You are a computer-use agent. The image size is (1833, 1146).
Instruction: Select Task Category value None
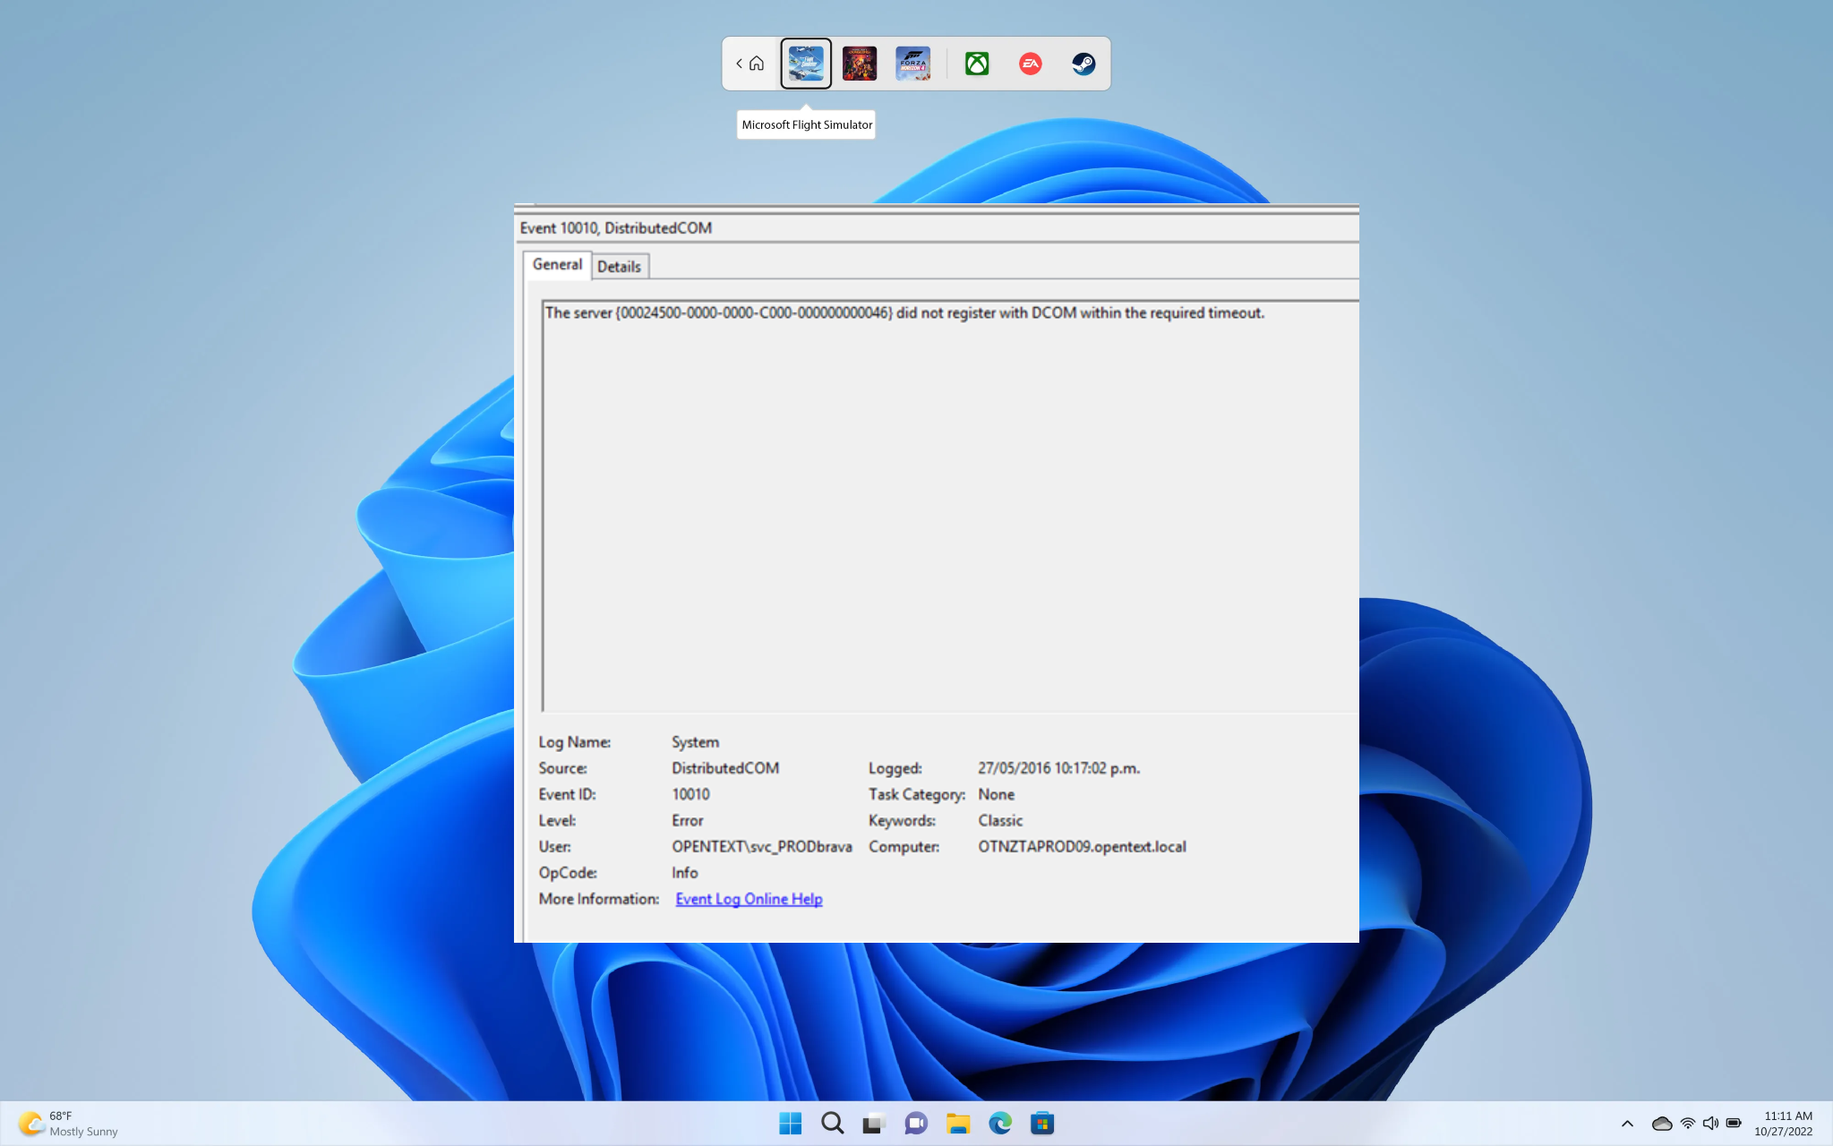(x=997, y=794)
